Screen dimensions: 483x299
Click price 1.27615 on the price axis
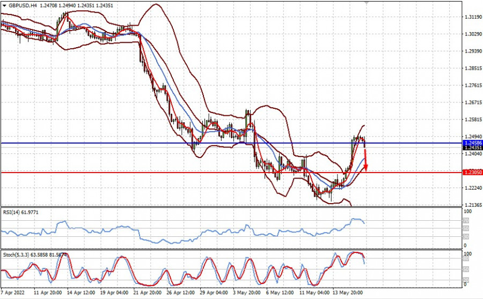[x=473, y=85]
